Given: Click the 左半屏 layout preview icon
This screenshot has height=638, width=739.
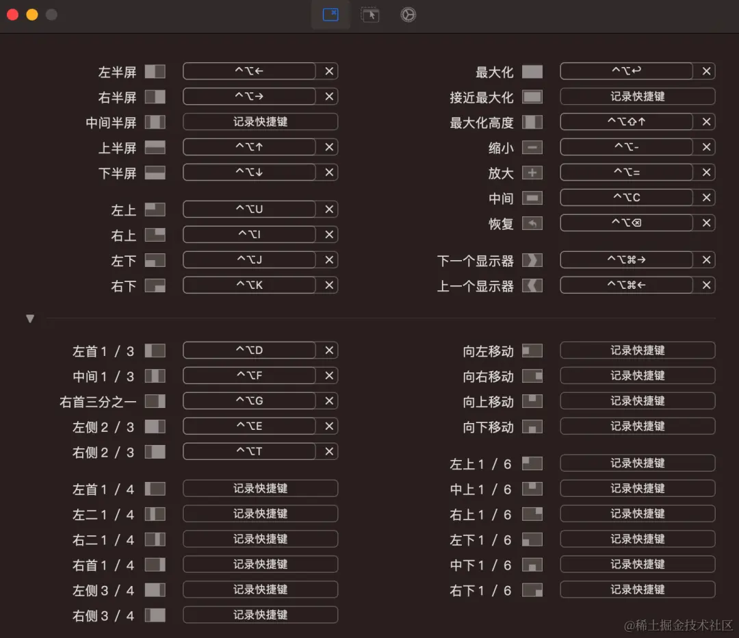Looking at the screenshot, I should tap(155, 71).
